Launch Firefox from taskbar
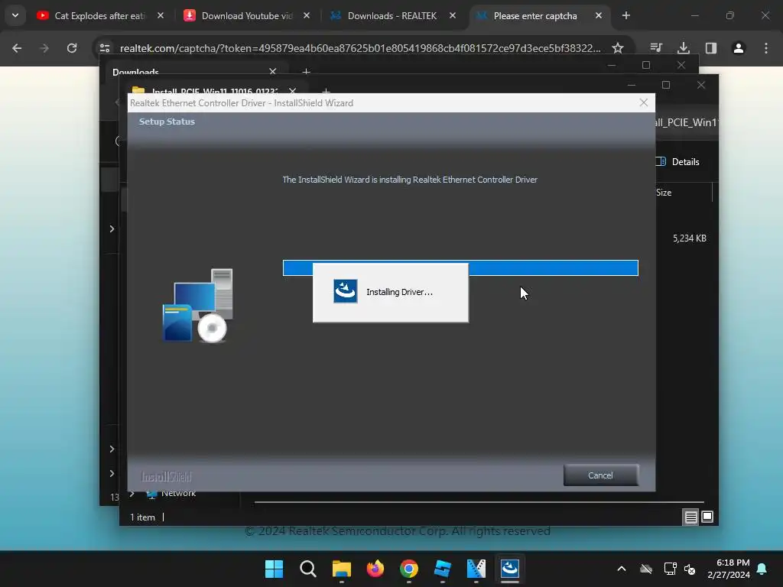783x587 pixels. click(375, 569)
